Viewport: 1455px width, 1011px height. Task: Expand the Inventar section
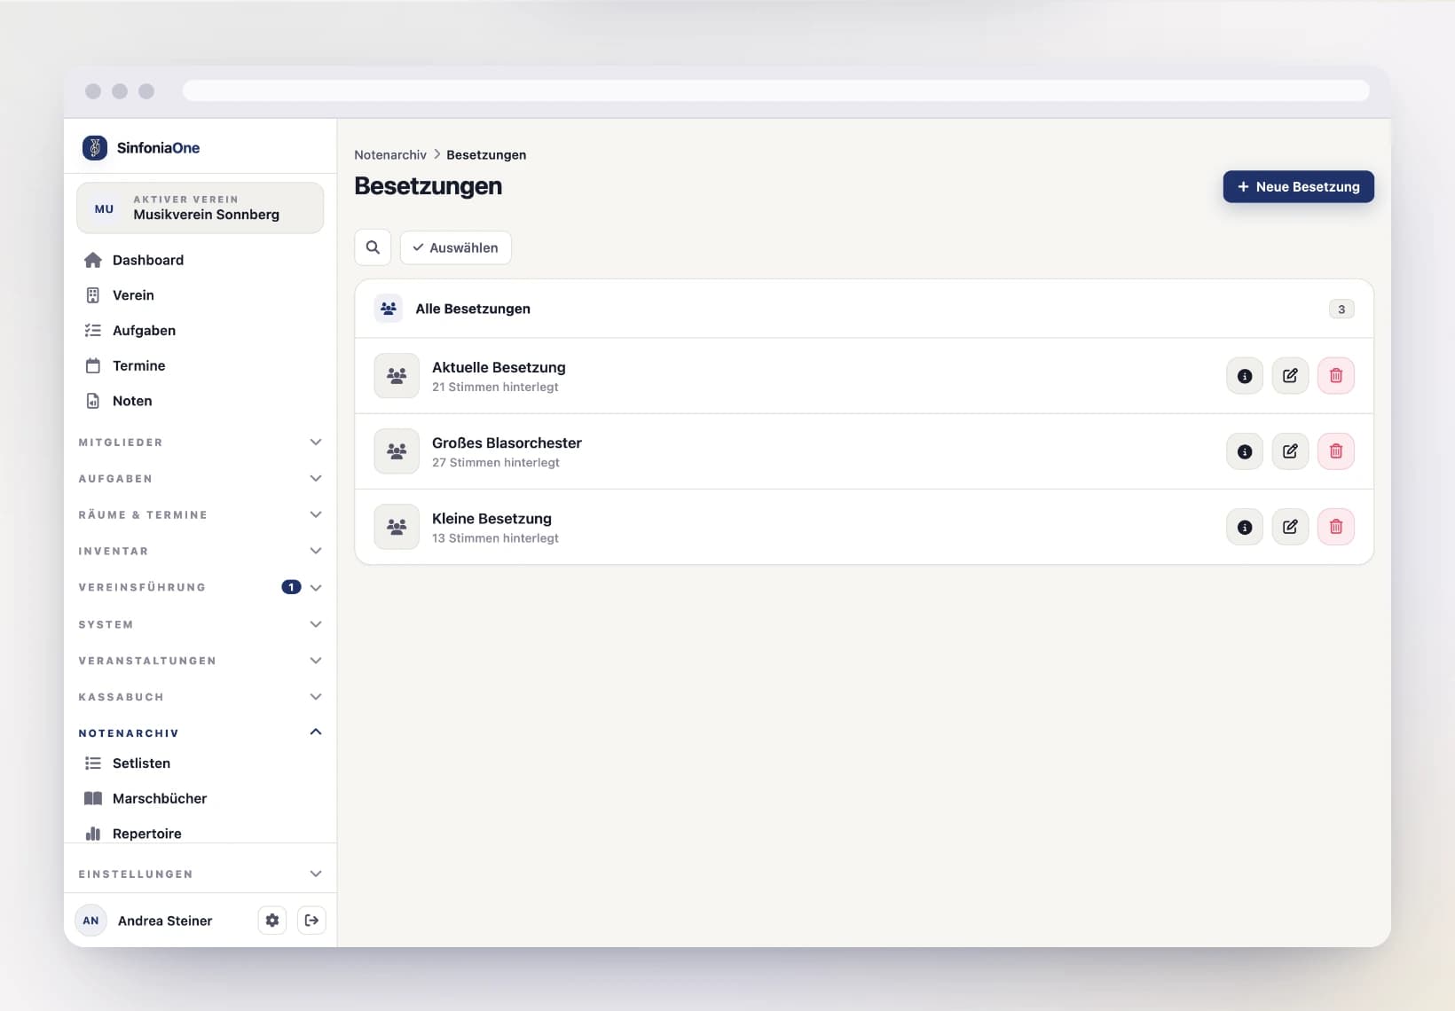tap(201, 552)
